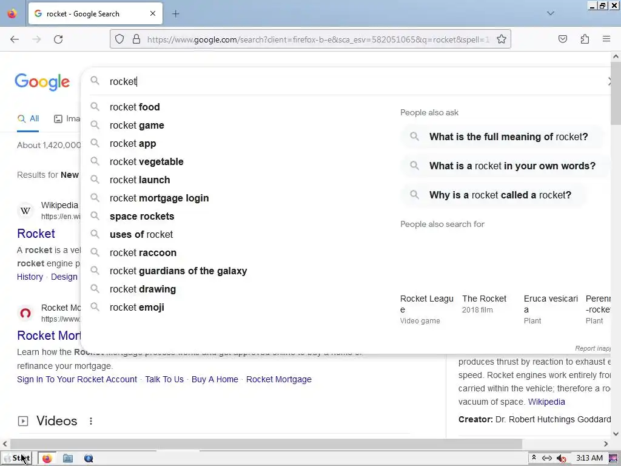Click Firefox icon in taskbar
The width and height of the screenshot is (621, 466).
point(47,459)
